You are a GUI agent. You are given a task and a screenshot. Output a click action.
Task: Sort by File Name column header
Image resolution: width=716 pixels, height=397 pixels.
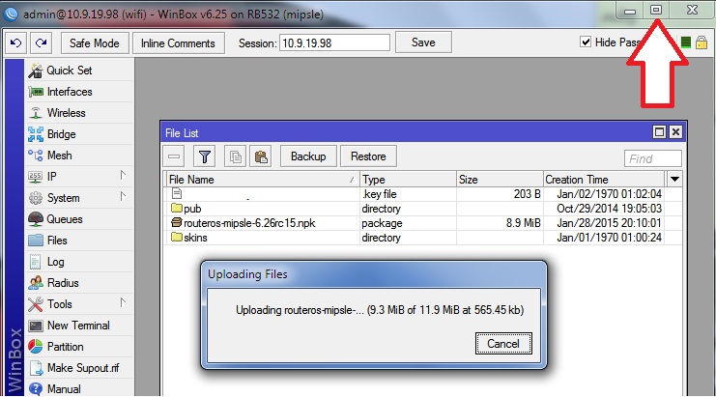262,180
